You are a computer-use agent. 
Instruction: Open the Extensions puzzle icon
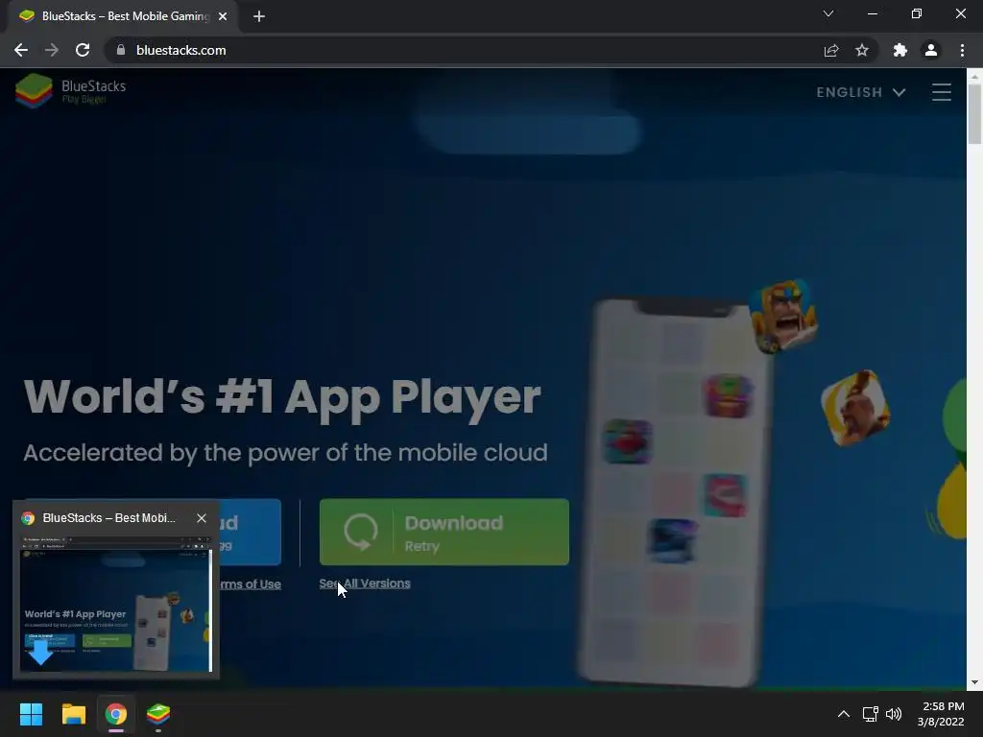click(900, 50)
